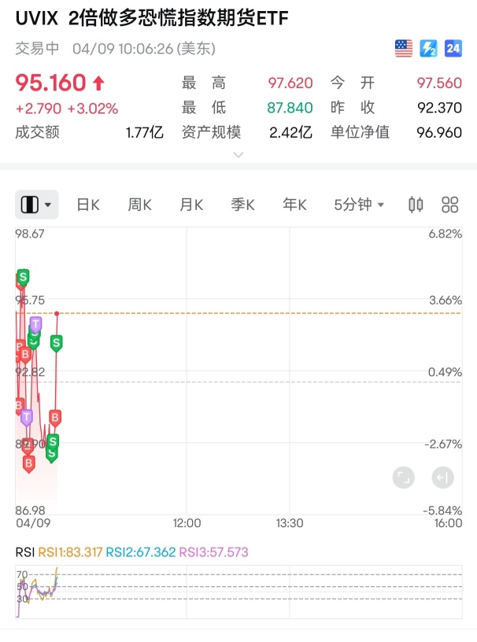Switch to 日K daily chart tab
The height and width of the screenshot is (642, 477).
click(x=88, y=205)
